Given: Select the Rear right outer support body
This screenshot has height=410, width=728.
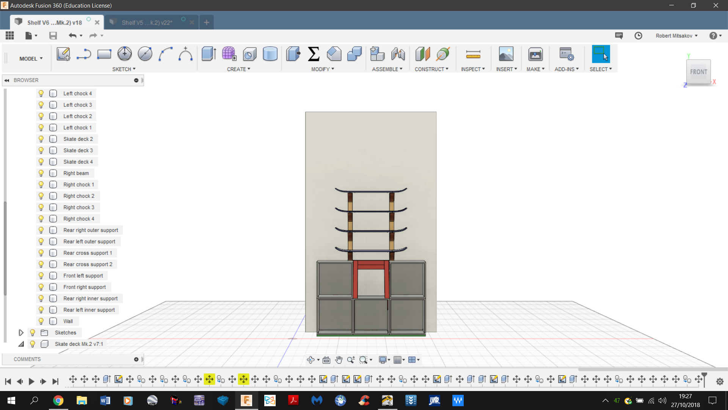Looking at the screenshot, I should [x=91, y=230].
